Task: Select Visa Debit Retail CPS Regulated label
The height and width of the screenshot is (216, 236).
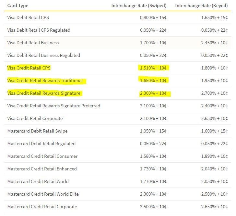Action: 39,30
